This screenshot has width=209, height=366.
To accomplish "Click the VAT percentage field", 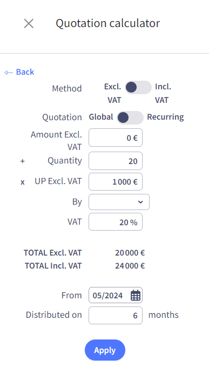I will 116,222.
